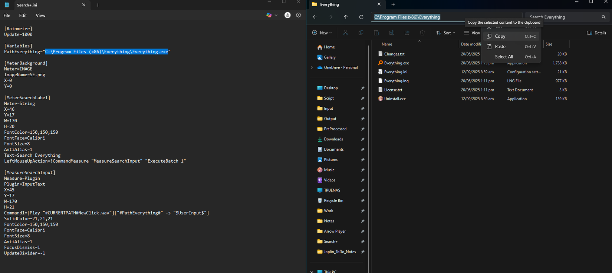
Task: Go up one folder level
Action: tap(346, 17)
